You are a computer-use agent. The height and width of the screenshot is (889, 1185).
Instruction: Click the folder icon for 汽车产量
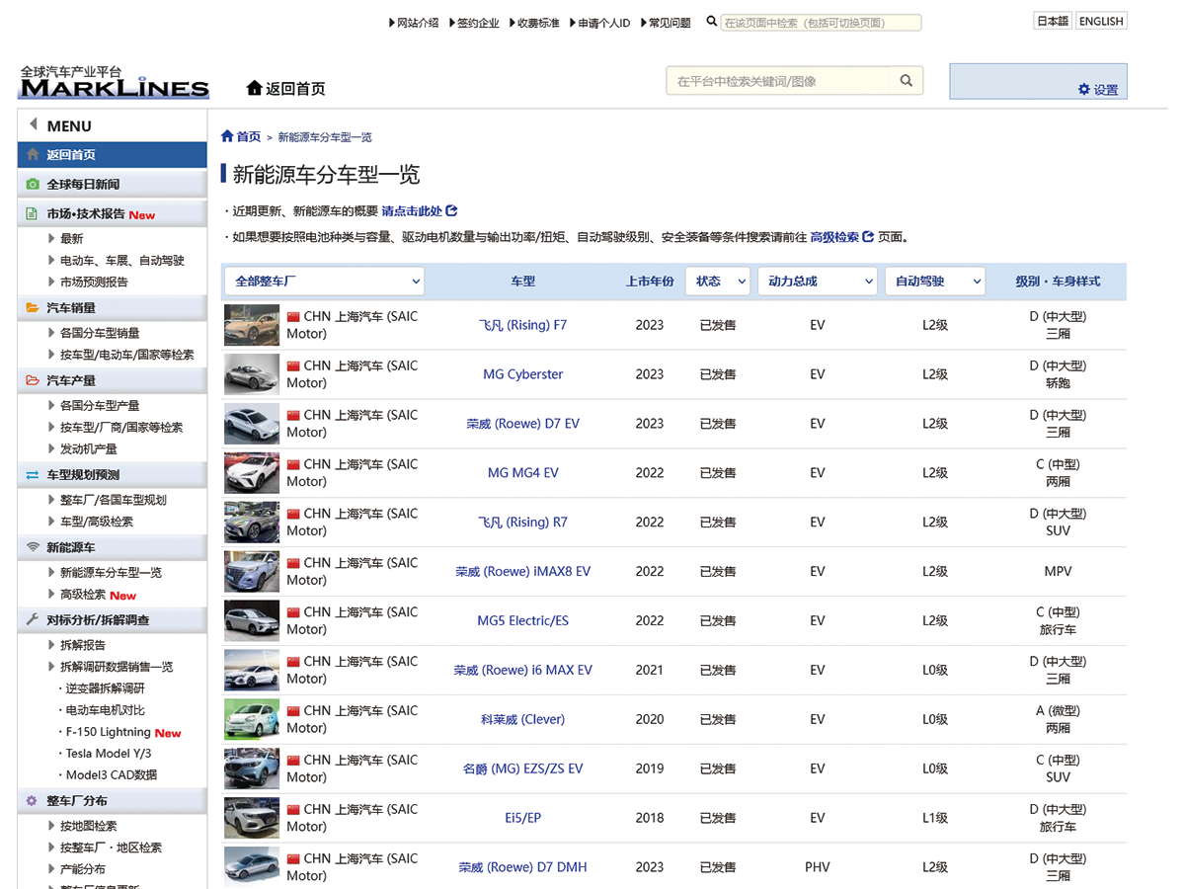33,380
